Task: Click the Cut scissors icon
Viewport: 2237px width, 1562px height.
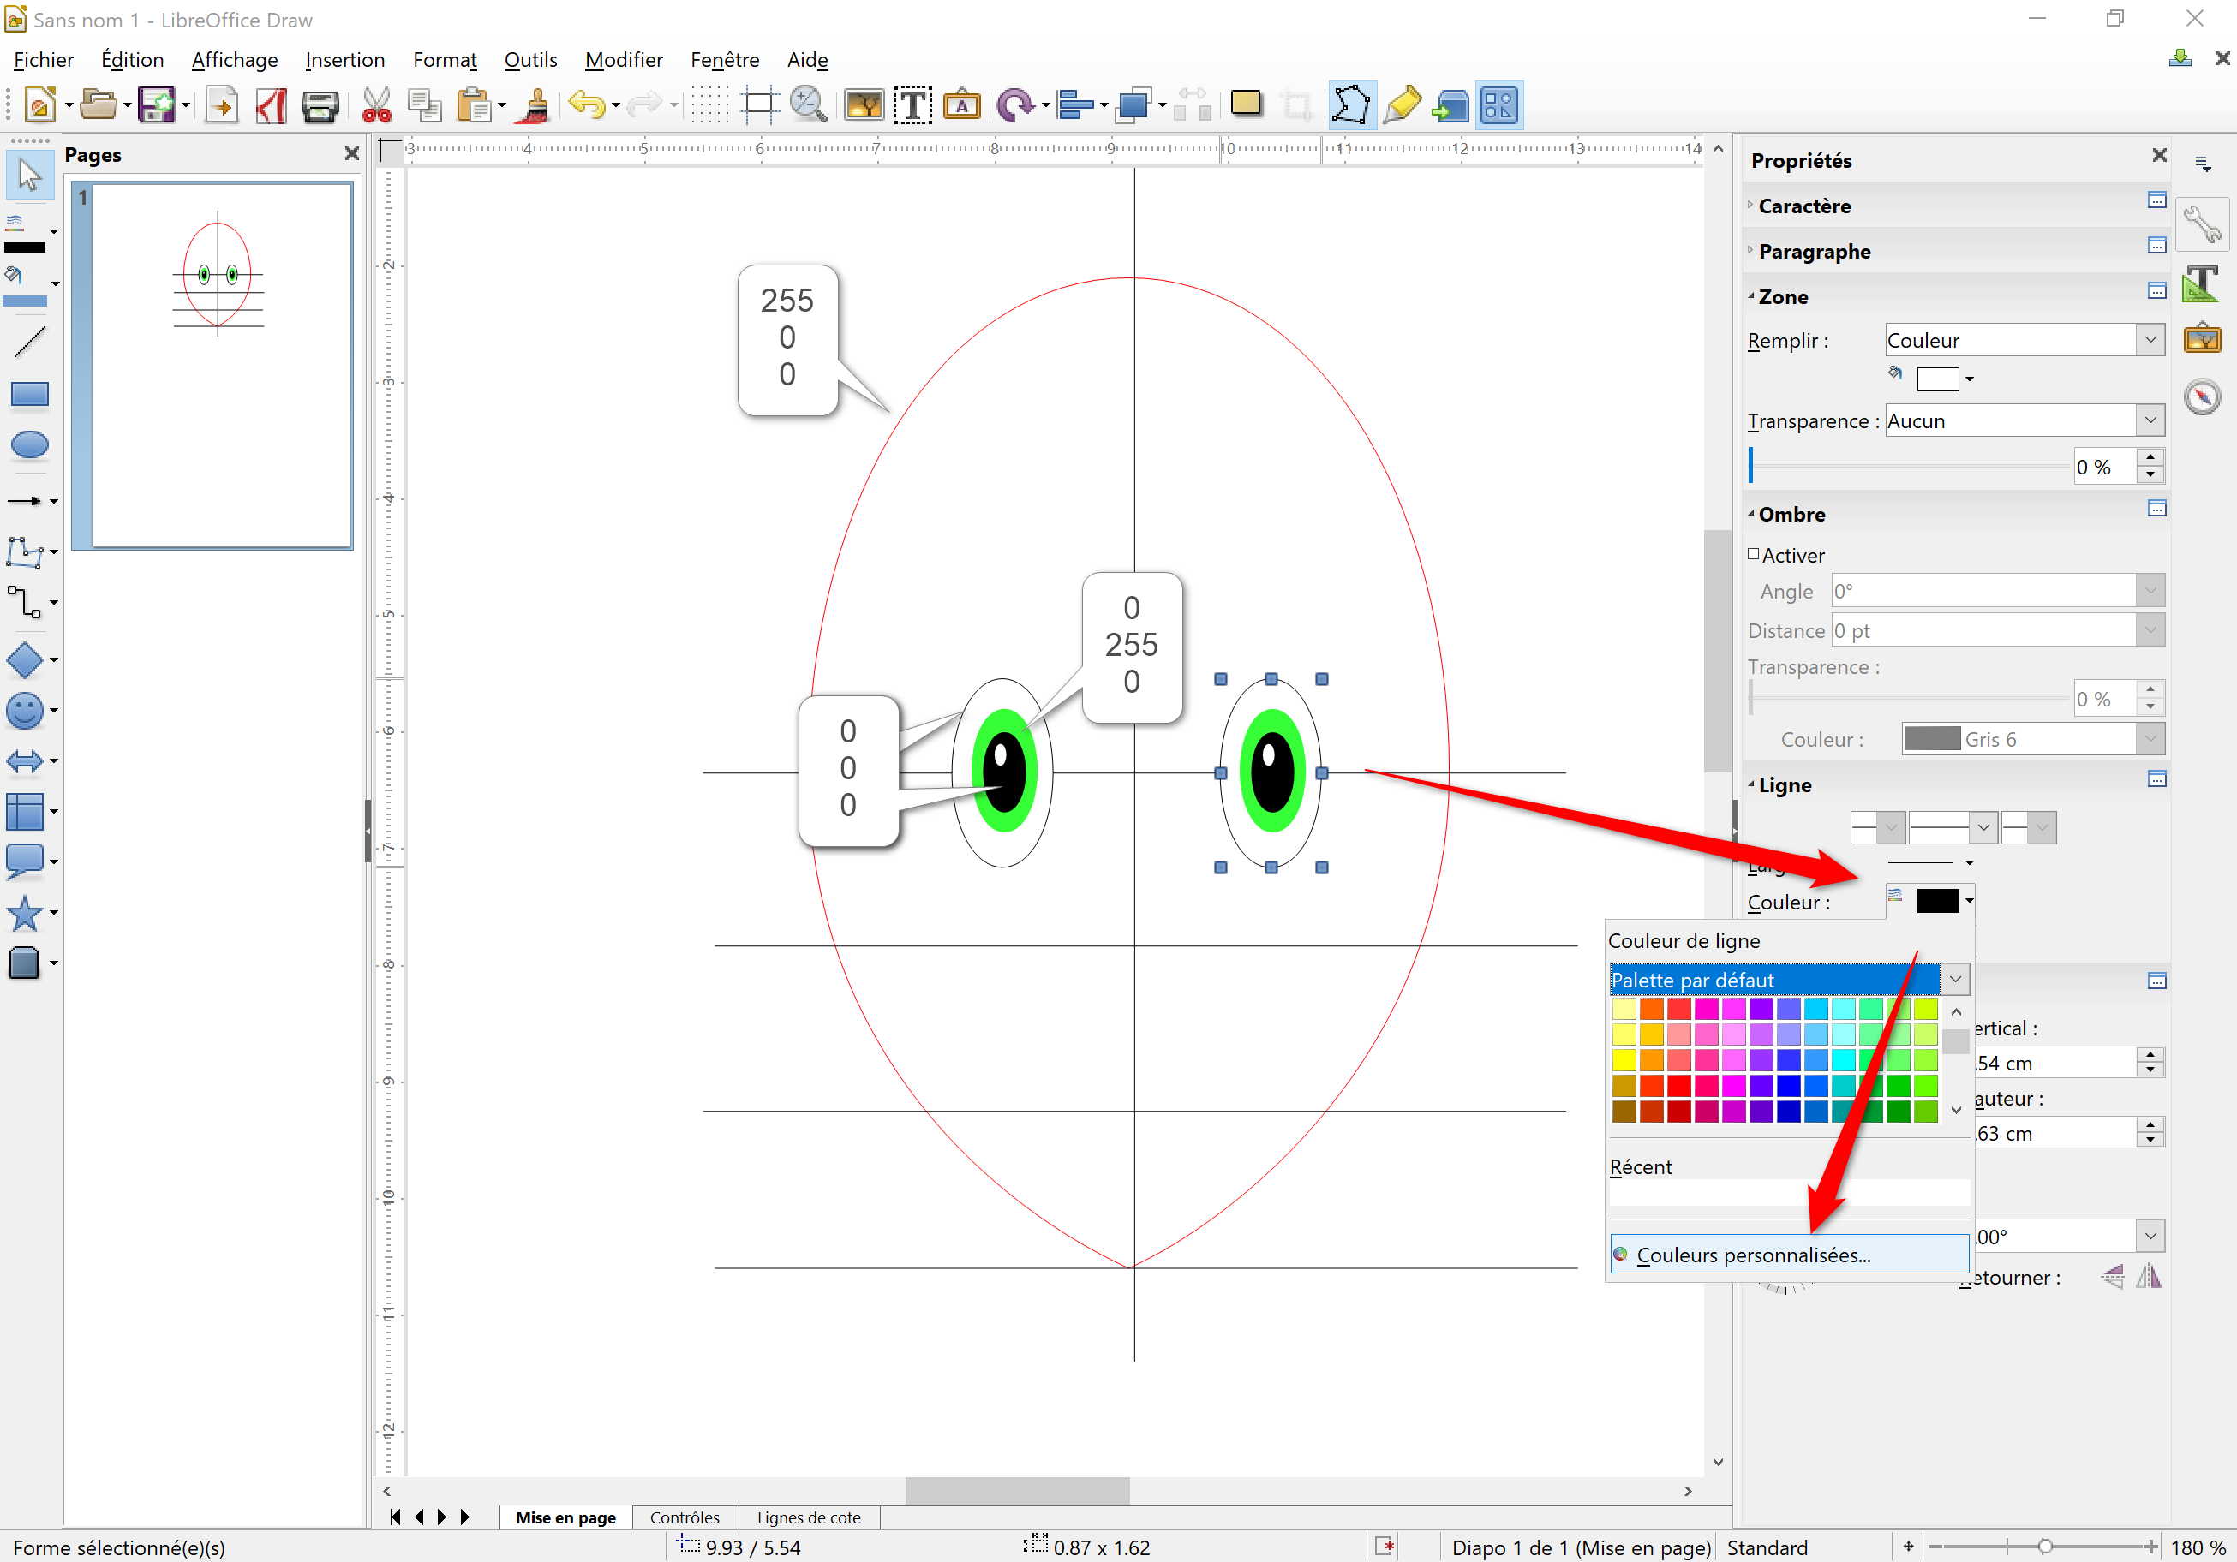Action: [376, 104]
